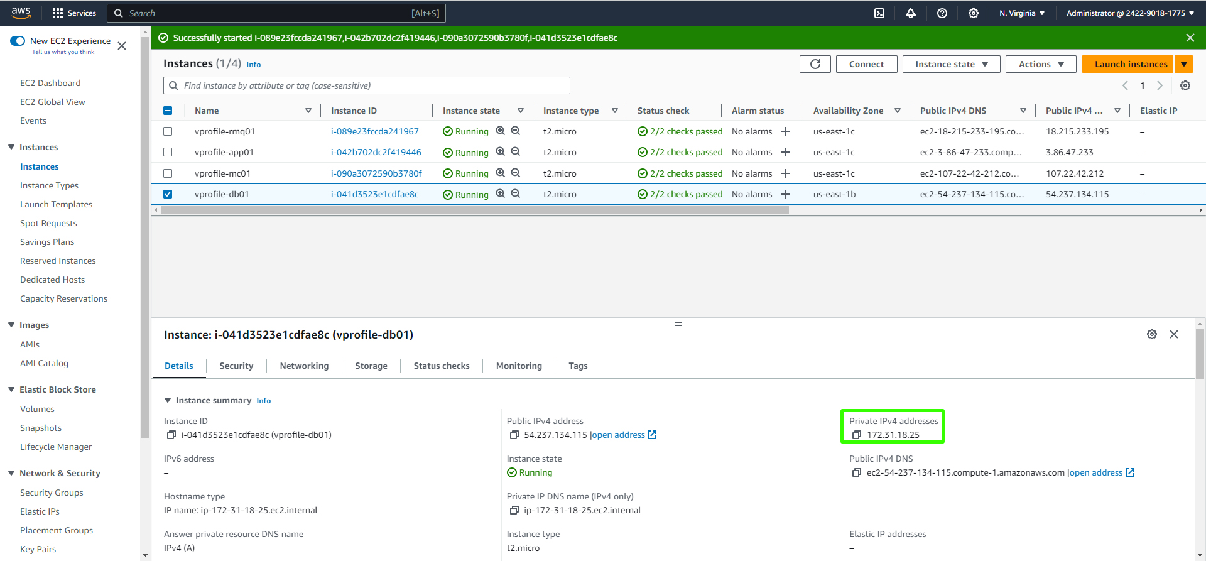Switch to the Storage tab
The width and height of the screenshot is (1206, 561).
[371, 366]
